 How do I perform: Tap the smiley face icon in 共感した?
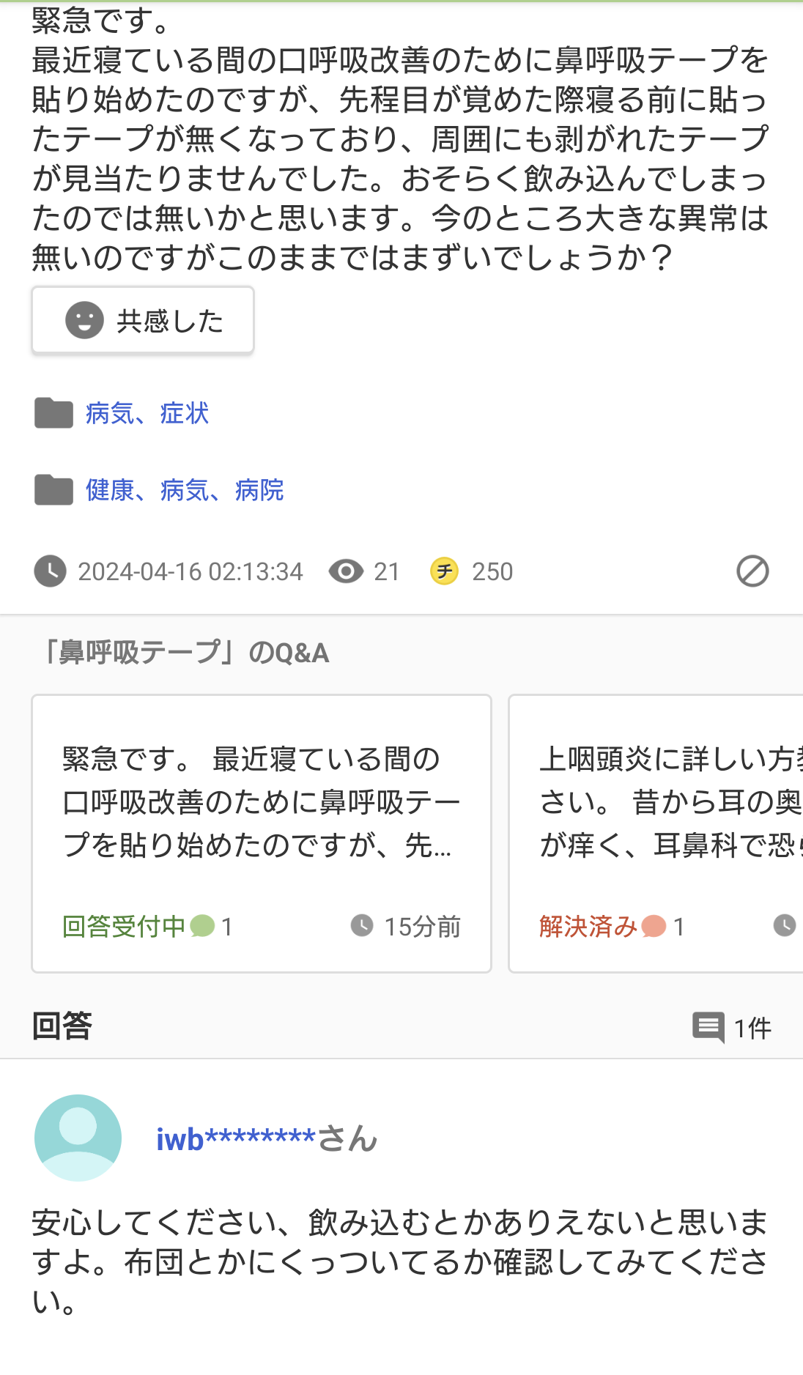(x=84, y=320)
